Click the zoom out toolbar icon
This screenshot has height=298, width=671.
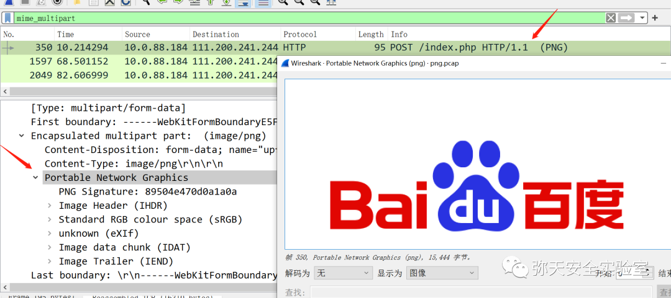[x=299, y=2]
